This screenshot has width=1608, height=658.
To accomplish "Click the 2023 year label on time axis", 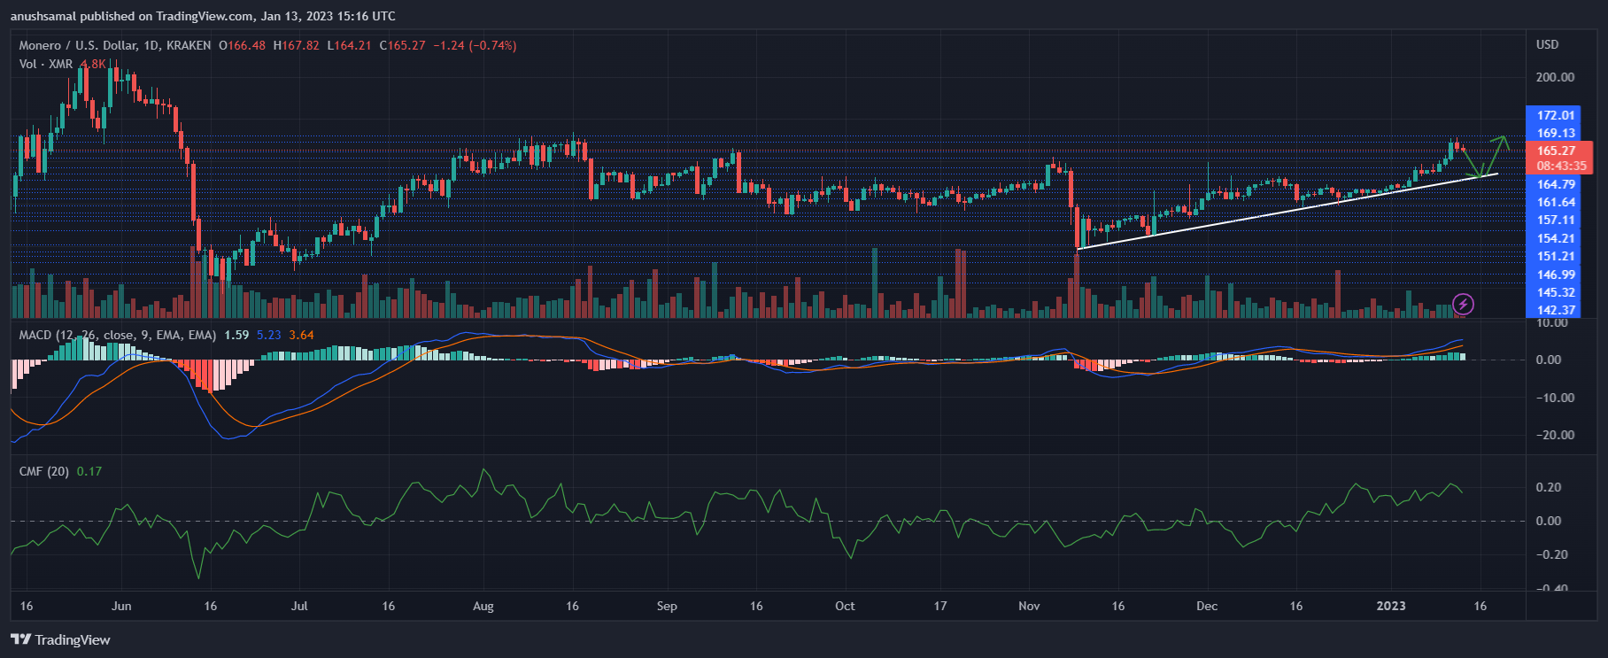I will coord(1390,606).
